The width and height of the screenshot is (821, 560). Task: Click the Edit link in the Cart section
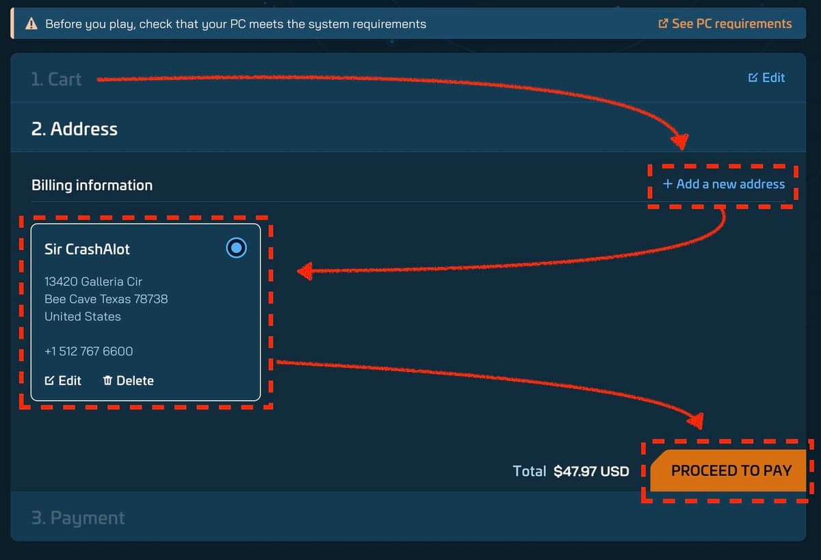766,78
